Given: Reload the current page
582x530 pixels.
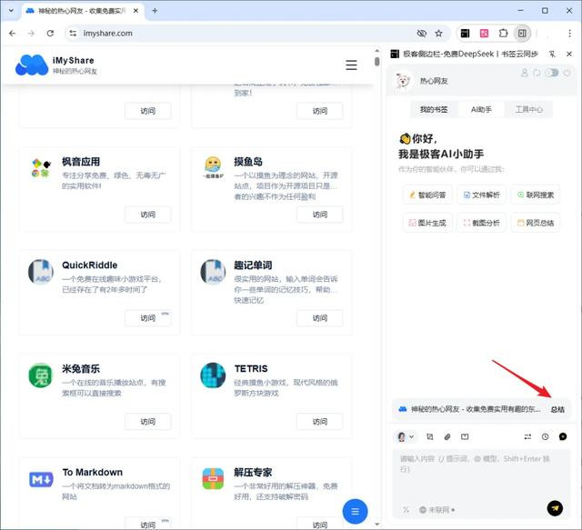Looking at the screenshot, I should (50, 34).
